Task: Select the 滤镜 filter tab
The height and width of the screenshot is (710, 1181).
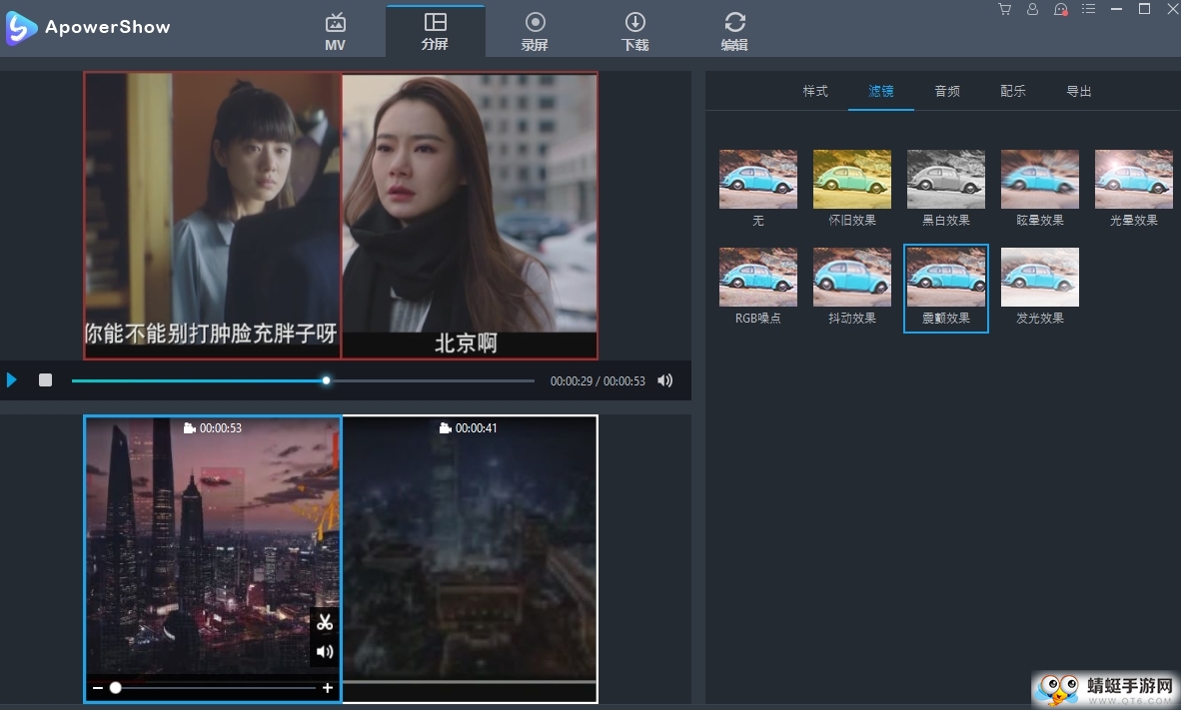Action: tap(881, 91)
